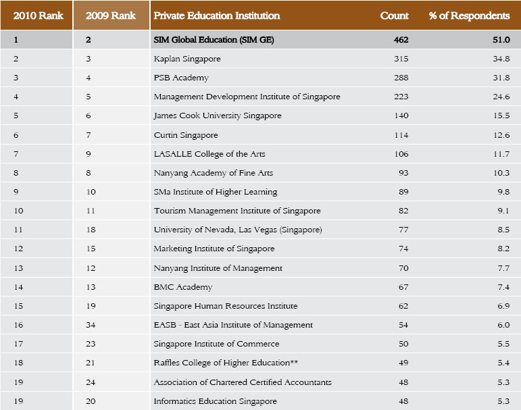This screenshot has height=410, width=521.
Task: Select 'Nanyang Academy of Fine Arts' cell
Action: tap(214, 173)
